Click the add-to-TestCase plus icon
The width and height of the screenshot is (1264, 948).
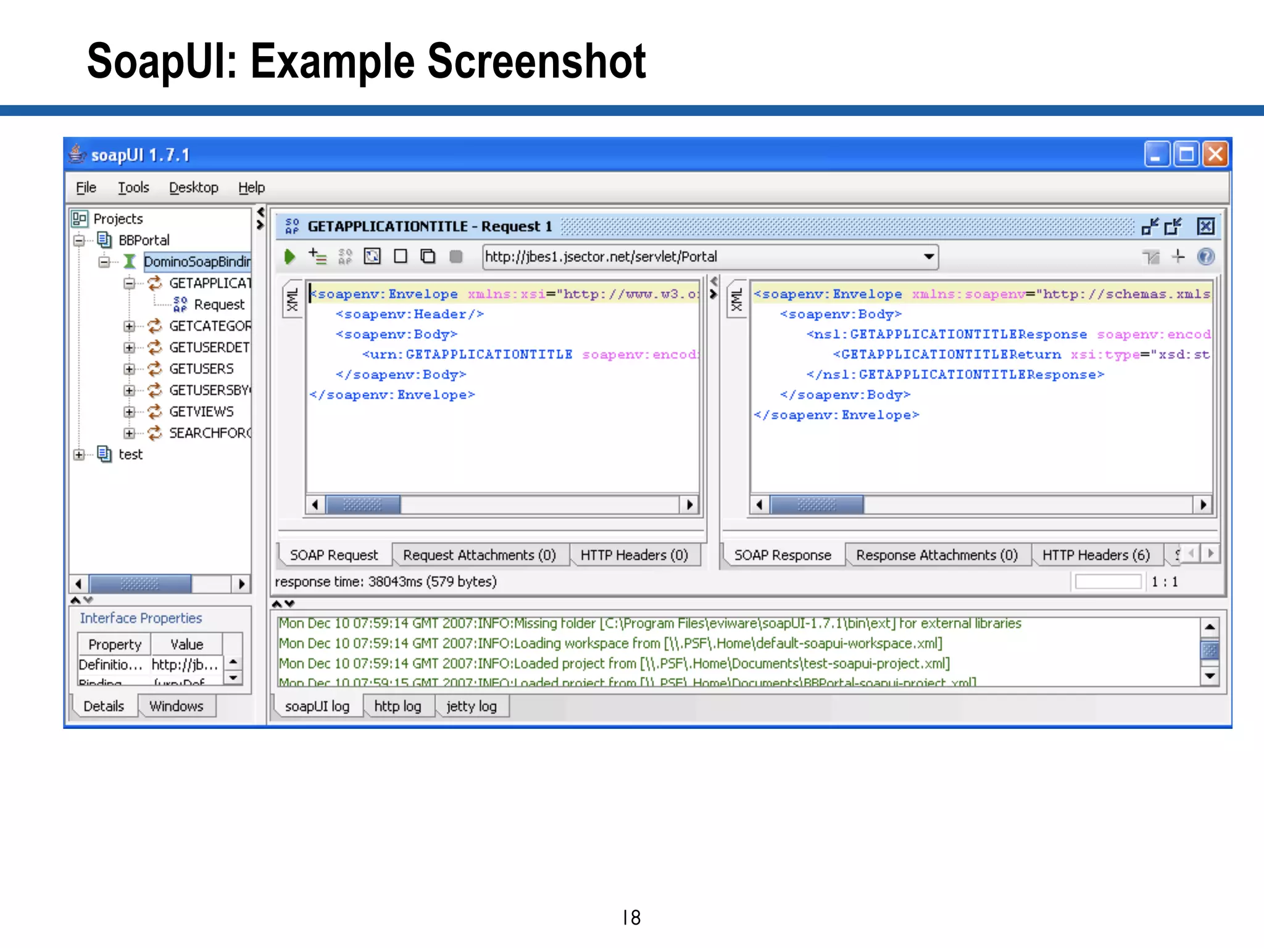317,256
